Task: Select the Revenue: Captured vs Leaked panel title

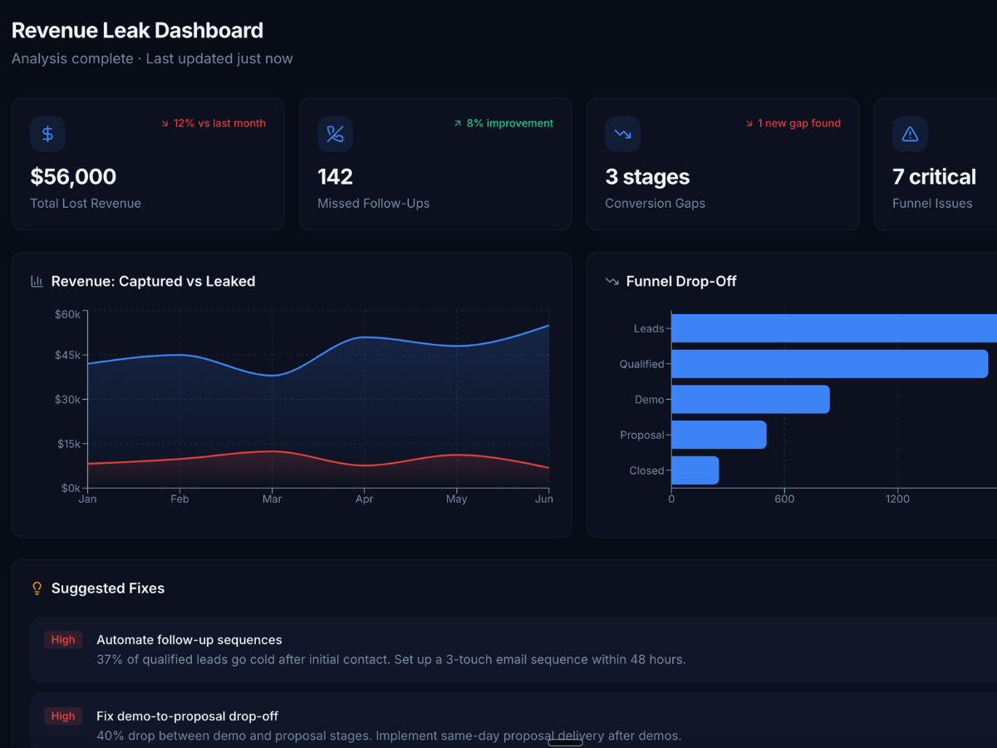Action: pyautogui.click(x=153, y=281)
